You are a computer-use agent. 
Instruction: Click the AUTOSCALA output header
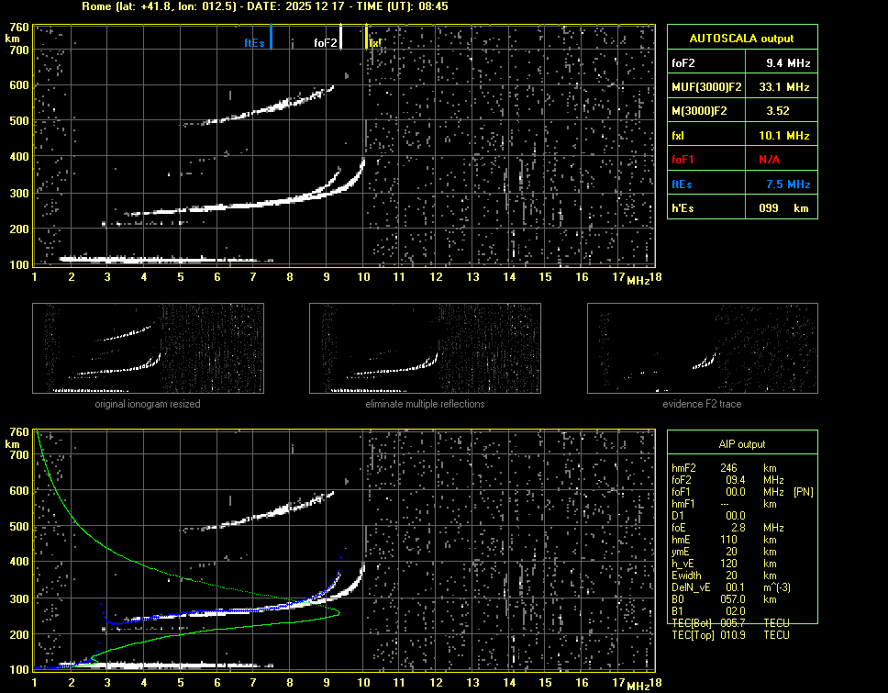tap(741, 39)
